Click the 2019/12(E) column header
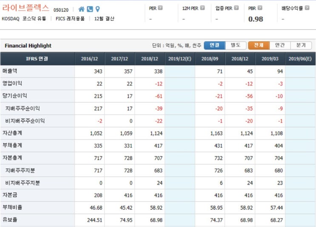The image size is (316, 227). tap(180, 59)
